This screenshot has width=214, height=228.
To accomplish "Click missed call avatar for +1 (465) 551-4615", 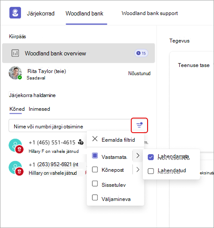I will (16, 146).
